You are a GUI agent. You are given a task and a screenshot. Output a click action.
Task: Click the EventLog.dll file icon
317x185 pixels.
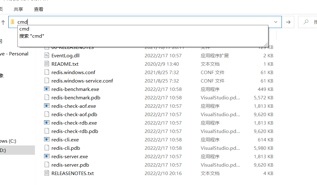click(47, 55)
